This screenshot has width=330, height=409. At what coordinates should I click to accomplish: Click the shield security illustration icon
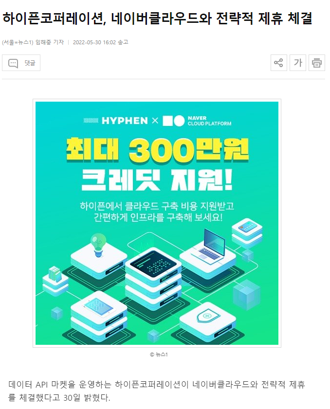click(x=208, y=318)
